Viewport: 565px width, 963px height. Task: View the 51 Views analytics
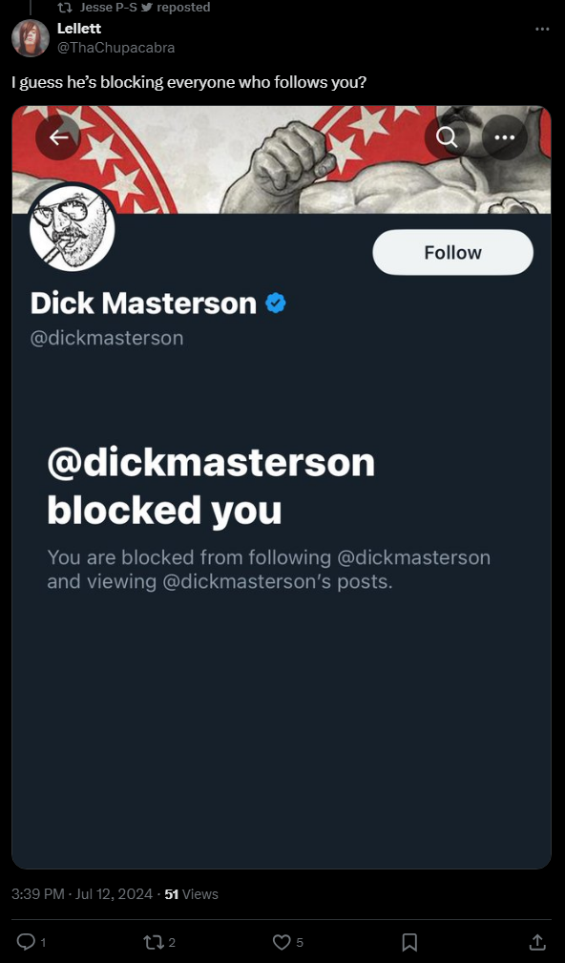pos(192,894)
